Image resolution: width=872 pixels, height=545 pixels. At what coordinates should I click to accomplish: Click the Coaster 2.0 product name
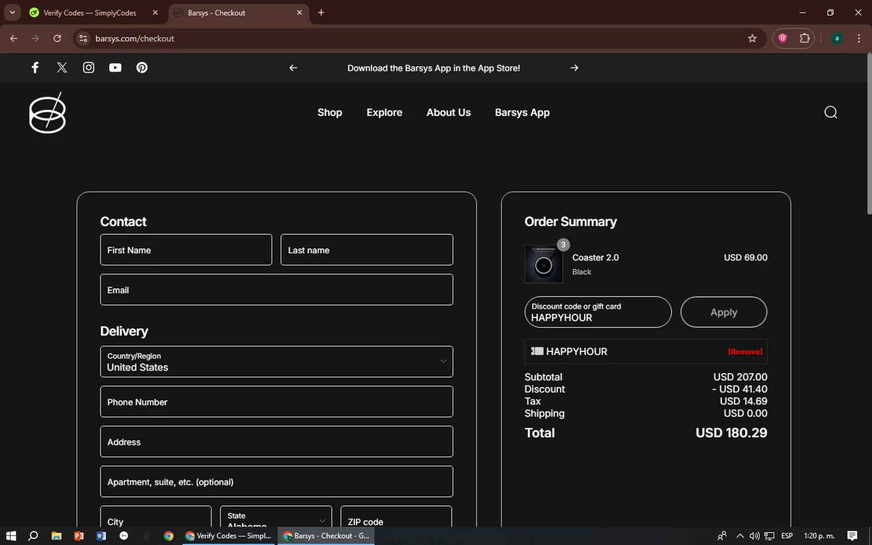point(595,257)
